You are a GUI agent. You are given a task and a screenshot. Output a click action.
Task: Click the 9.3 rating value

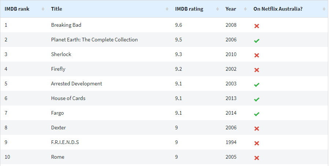pyautogui.click(x=179, y=54)
